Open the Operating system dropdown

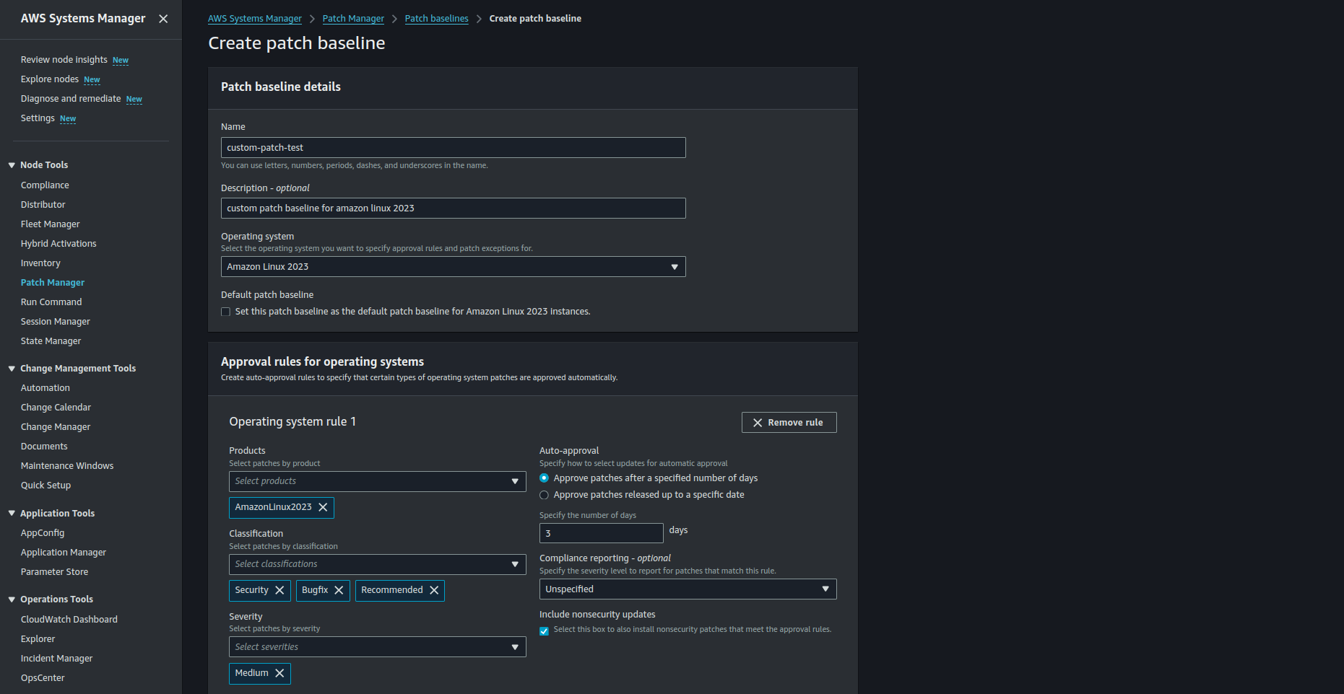coord(453,267)
